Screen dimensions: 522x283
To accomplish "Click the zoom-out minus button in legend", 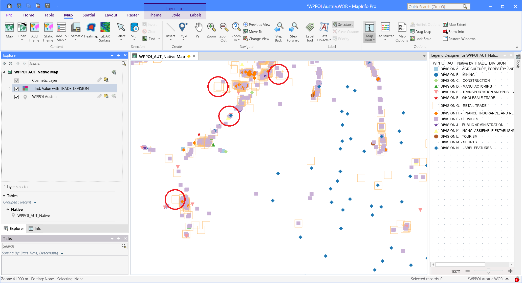I will pyautogui.click(x=468, y=271).
